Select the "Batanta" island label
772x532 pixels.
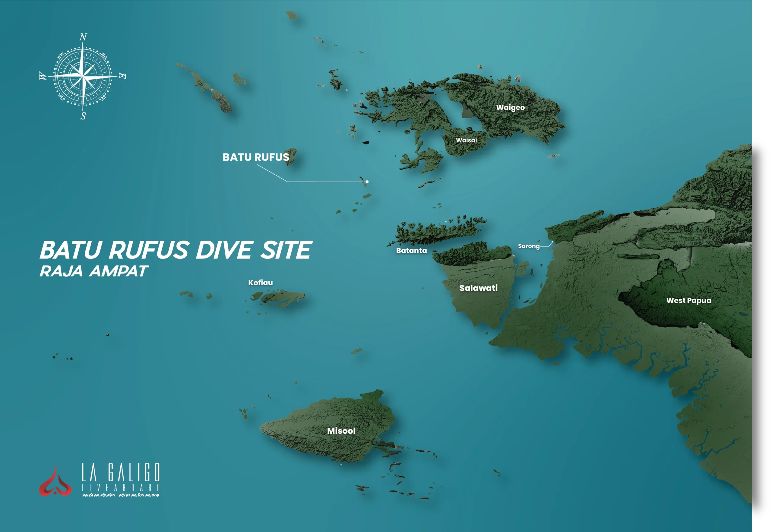pyautogui.click(x=411, y=250)
